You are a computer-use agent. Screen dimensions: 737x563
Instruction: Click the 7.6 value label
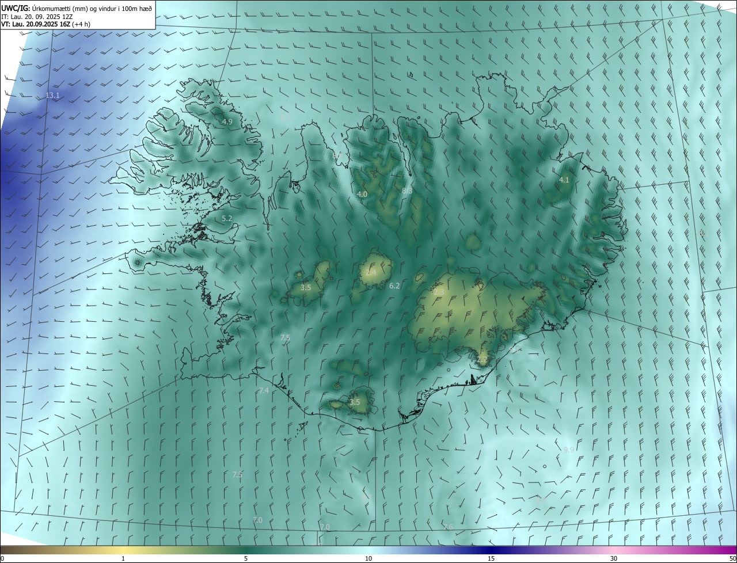(x=448, y=527)
